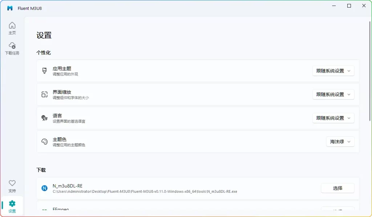Expand the 海沫绿 theme color dropdown
372x217 pixels.
coord(340,142)
